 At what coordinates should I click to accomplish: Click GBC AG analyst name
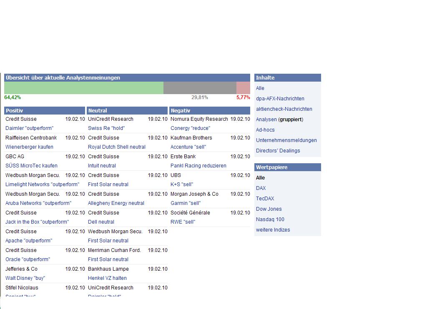(x=15, y=157)
